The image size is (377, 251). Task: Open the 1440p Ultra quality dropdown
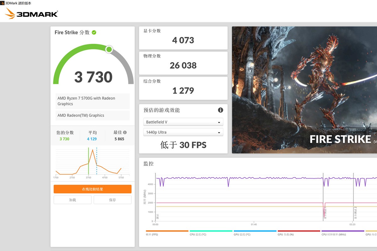coord(183,132)
